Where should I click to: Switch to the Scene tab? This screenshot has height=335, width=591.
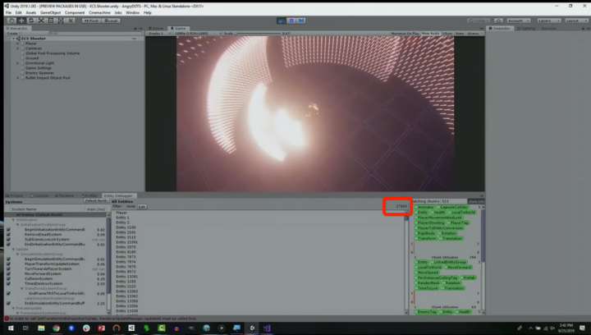click(156, 29)
